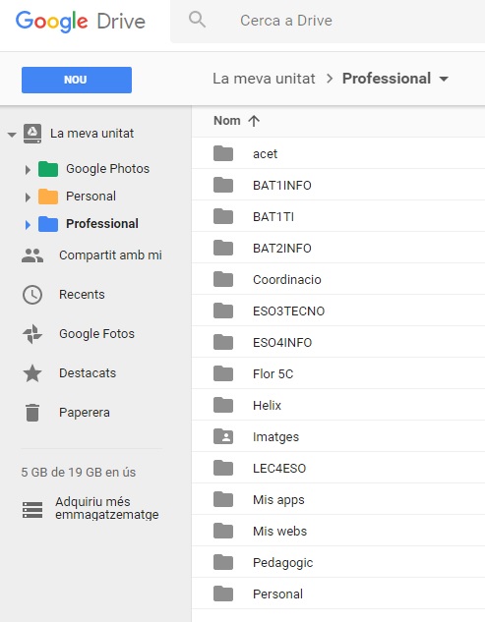Click the ESO3TECNO folder icon
This screenshot has width=485, height=622.
(x=223, y=311)
